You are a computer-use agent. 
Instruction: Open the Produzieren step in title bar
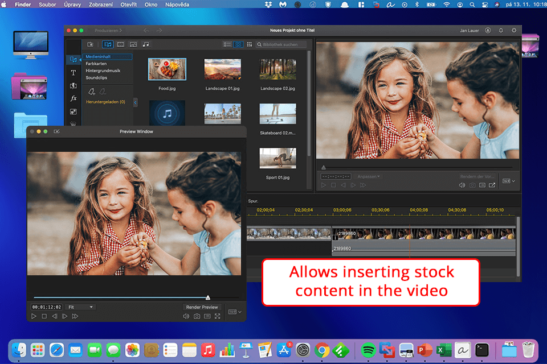point(108,31)
